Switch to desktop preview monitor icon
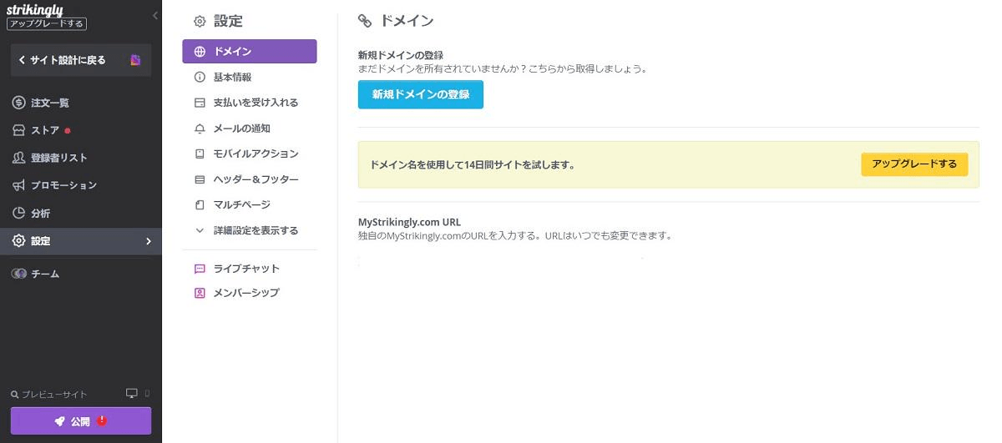The image size is (1002, 443). (131, 394)
